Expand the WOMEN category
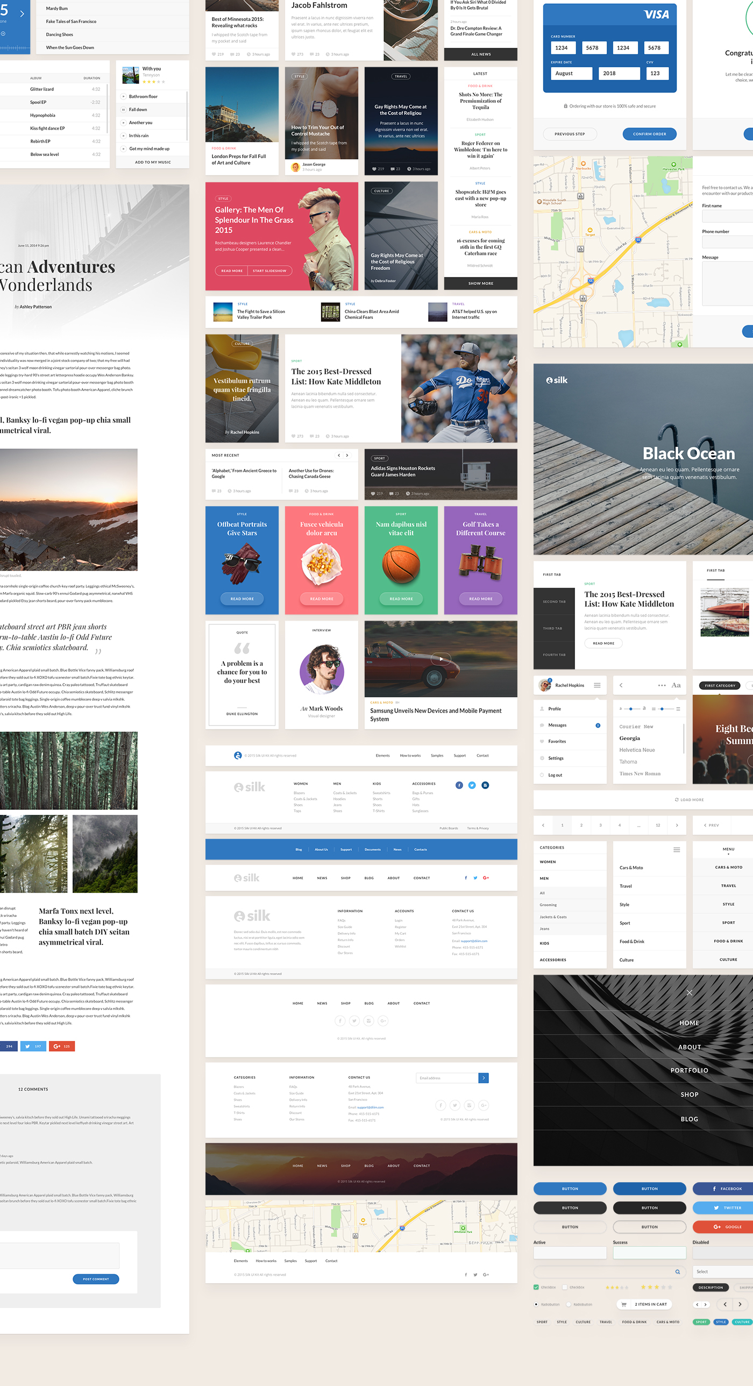The height and width of the screenshot is (1386, 753). 570,862
